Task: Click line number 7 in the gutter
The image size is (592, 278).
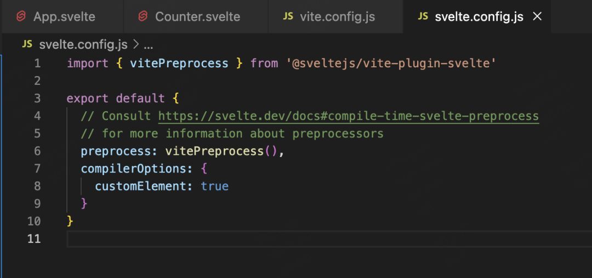Action: 37,169
